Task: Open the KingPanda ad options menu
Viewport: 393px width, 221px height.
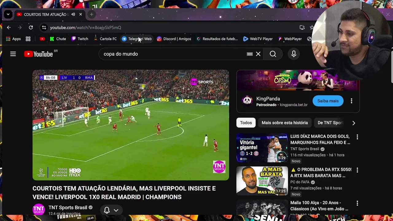Action: tap(352, 101)
